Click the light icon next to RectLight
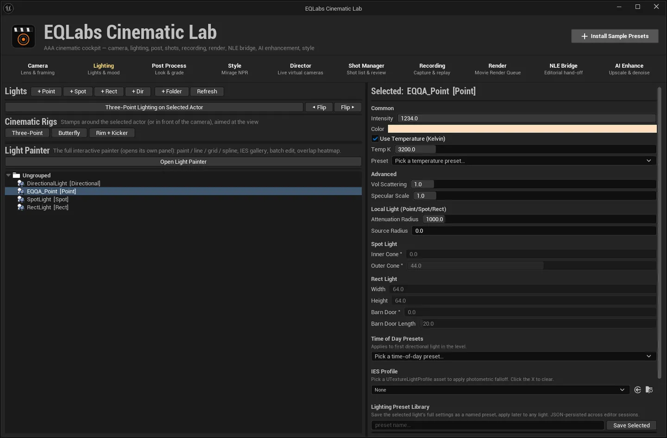This screenshot has height=438, width=667. click(20, 207)
